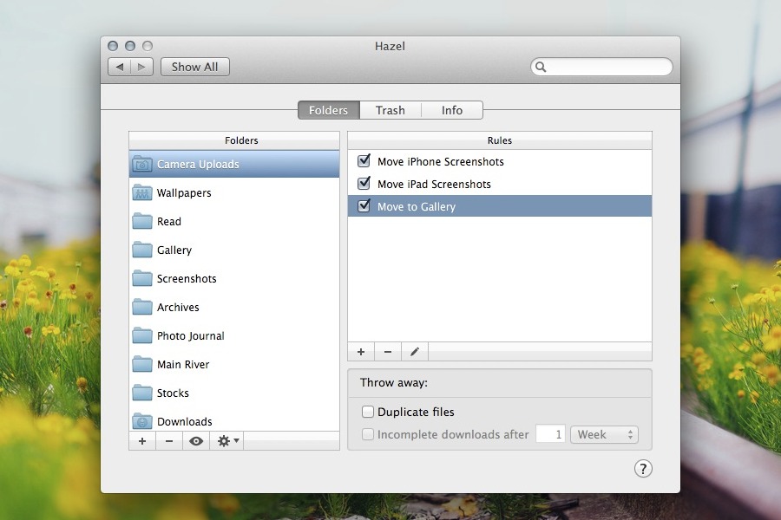Click the back navigation arrow
The image size is (781, 520).
coord(120,67)
